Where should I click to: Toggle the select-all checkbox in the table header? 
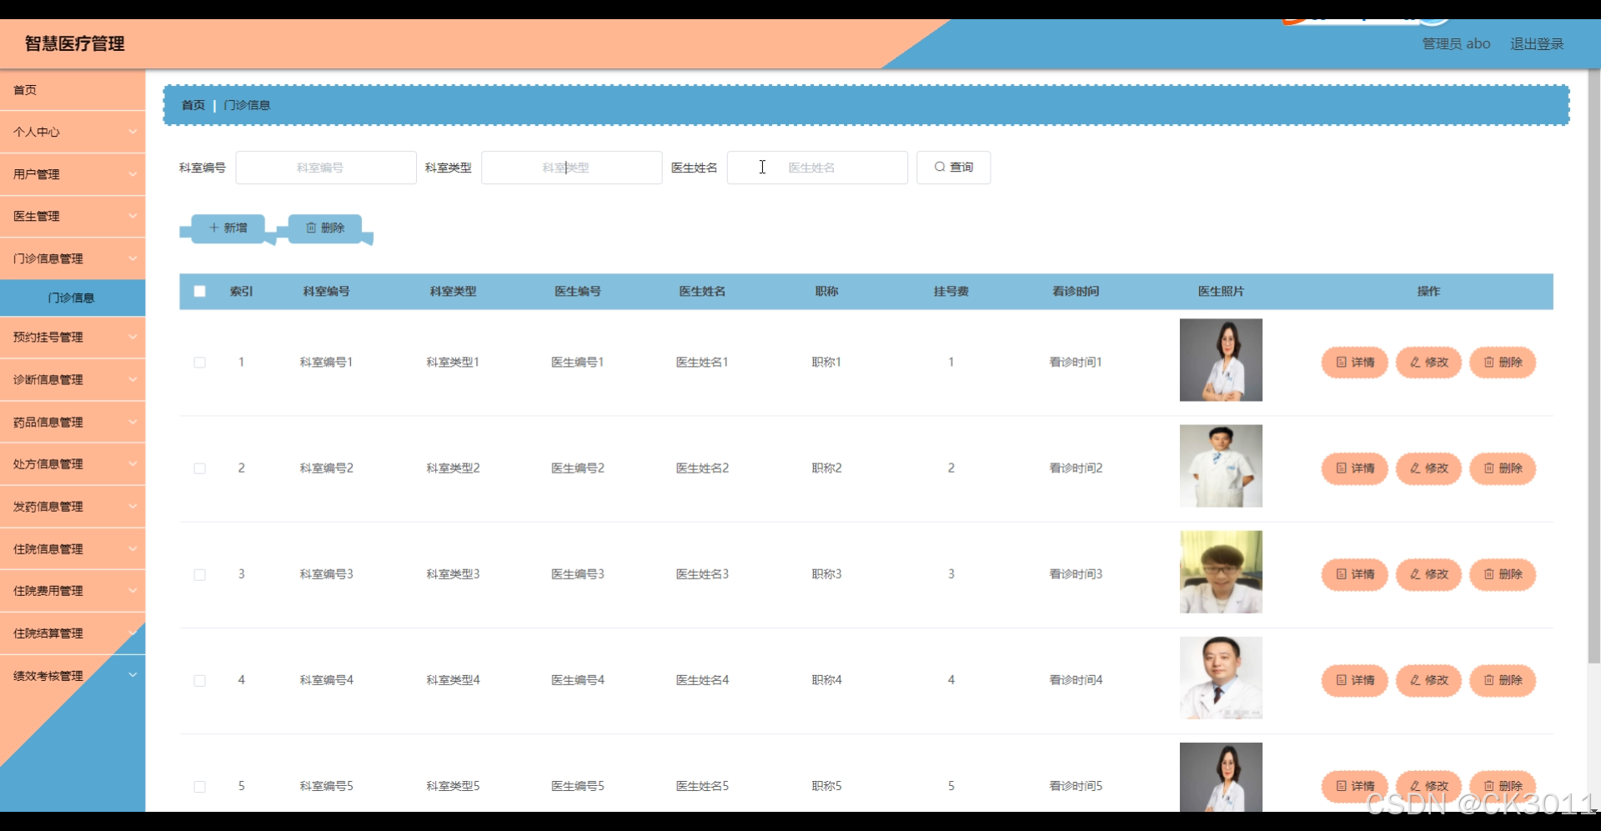(x=199, y=291)
